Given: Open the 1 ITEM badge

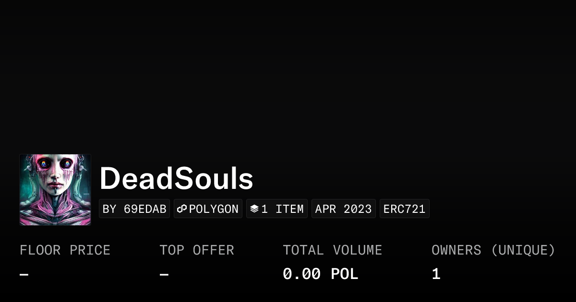Looking at the screenshot, I should 277,209.
